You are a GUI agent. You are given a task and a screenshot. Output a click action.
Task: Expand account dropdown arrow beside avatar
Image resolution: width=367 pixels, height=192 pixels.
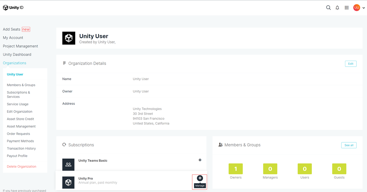pyautogui.click(x=363, y=8)
